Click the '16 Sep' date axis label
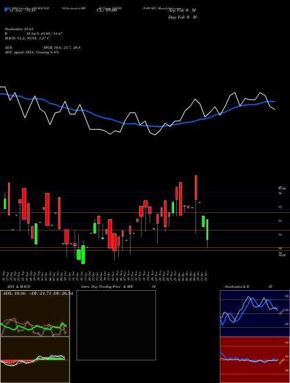 (x=5, y=274)
